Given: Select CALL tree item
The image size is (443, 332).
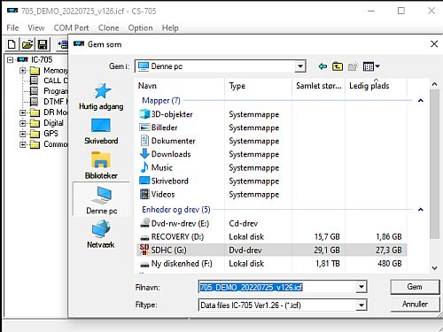Looking at the screenshot, I should pyautogui.click(x=49, y=81).
